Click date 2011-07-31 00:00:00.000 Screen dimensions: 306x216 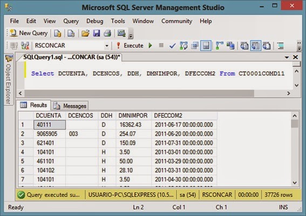click(184, 143)
